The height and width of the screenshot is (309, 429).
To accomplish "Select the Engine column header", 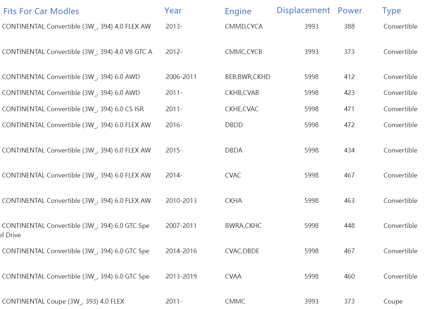I will 238,11.
